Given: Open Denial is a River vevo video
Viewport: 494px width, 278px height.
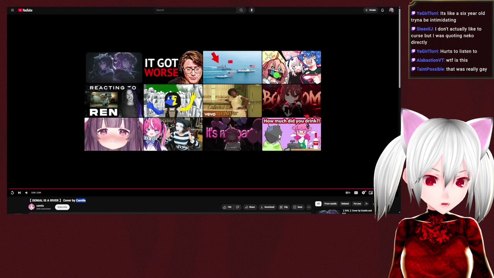Looking at the screenshot, I should point(232,101).
